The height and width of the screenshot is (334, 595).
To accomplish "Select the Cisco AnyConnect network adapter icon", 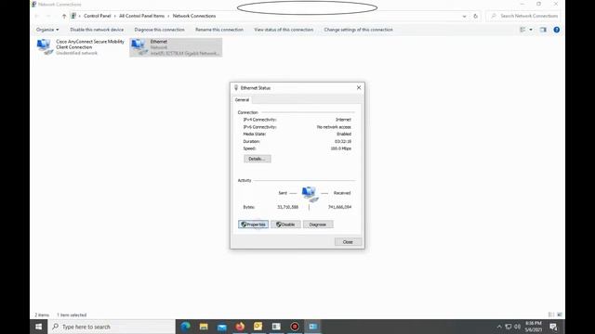I will tap(45, 47).
